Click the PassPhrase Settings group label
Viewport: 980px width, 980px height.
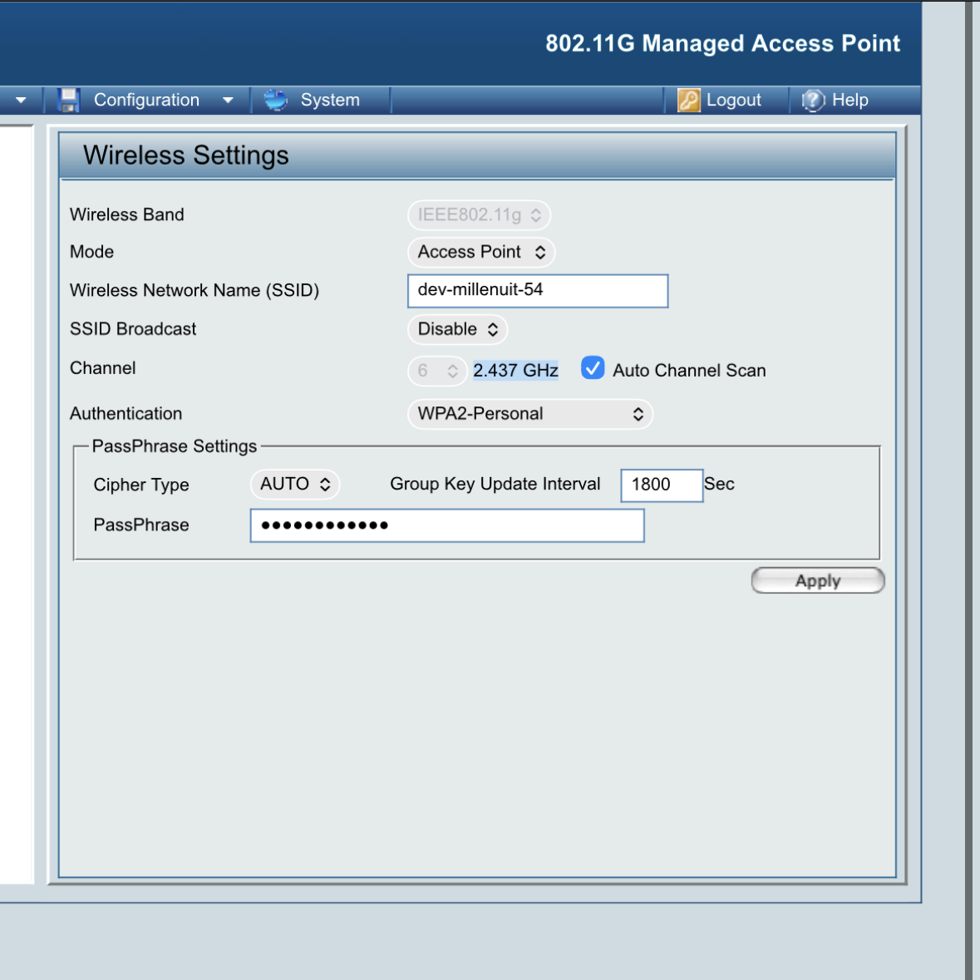tap(175, 446)
